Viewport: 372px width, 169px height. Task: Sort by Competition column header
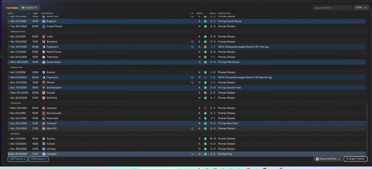click(x=224, y=13)
